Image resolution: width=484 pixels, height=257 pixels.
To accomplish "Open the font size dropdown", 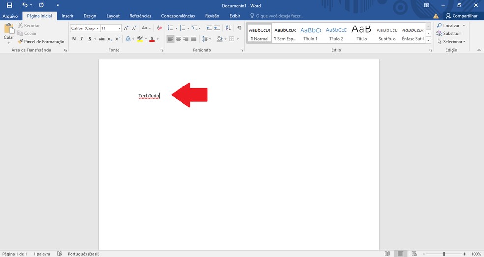I will tap(111, 28).
